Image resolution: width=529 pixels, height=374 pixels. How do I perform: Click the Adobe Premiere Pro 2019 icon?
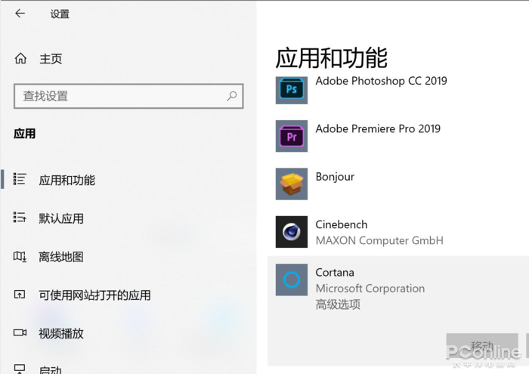(x=292, y=136)
